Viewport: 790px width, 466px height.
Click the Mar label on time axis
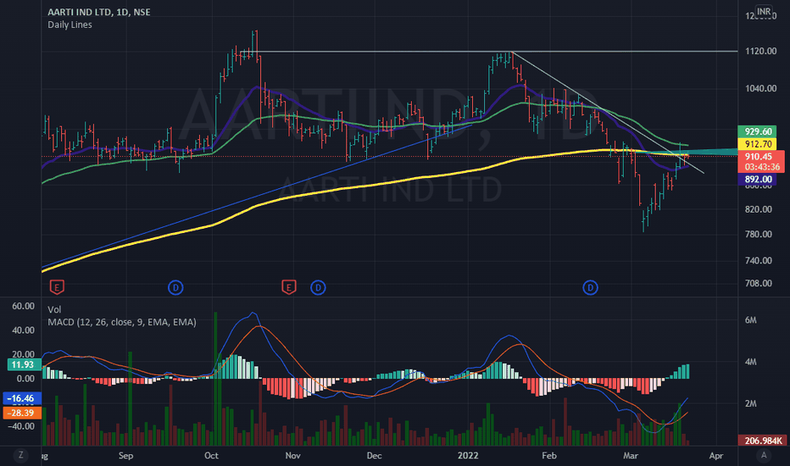631,456
